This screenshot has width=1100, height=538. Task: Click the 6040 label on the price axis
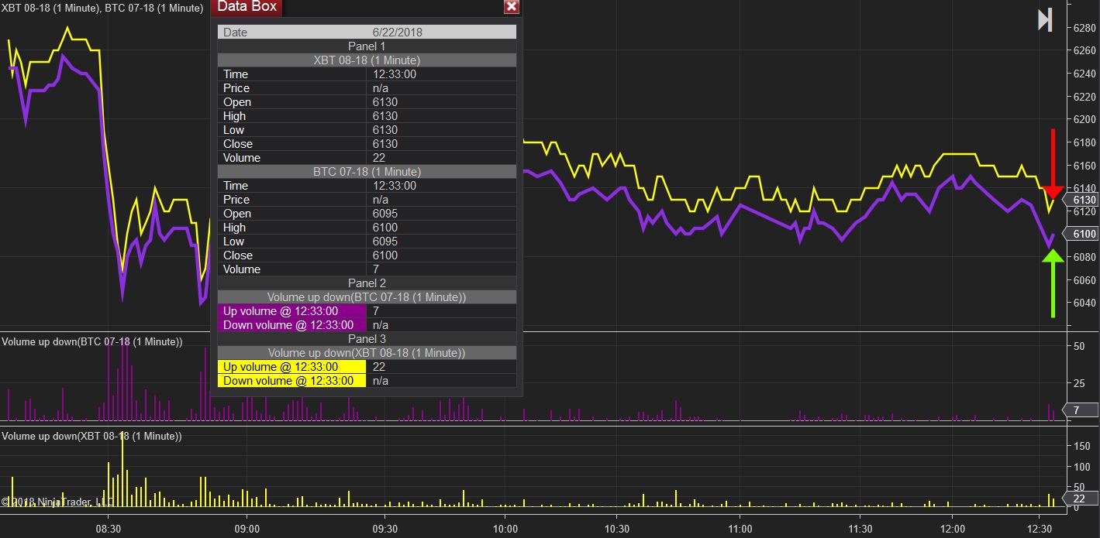(1084, 303)
